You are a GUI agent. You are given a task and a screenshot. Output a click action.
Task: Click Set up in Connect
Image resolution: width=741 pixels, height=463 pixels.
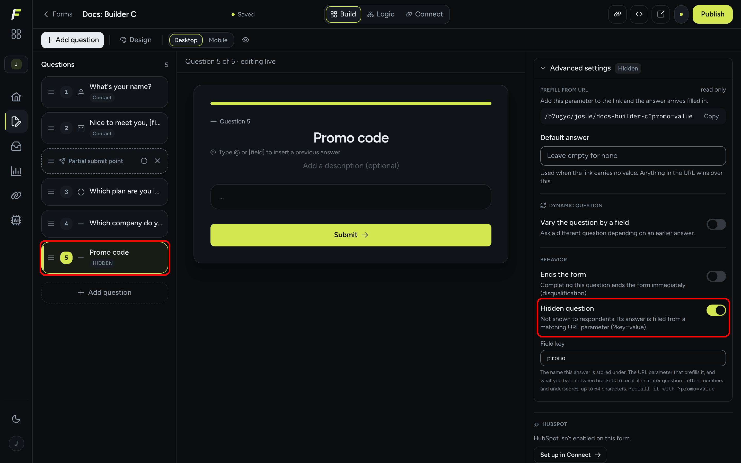coord(570,455)
